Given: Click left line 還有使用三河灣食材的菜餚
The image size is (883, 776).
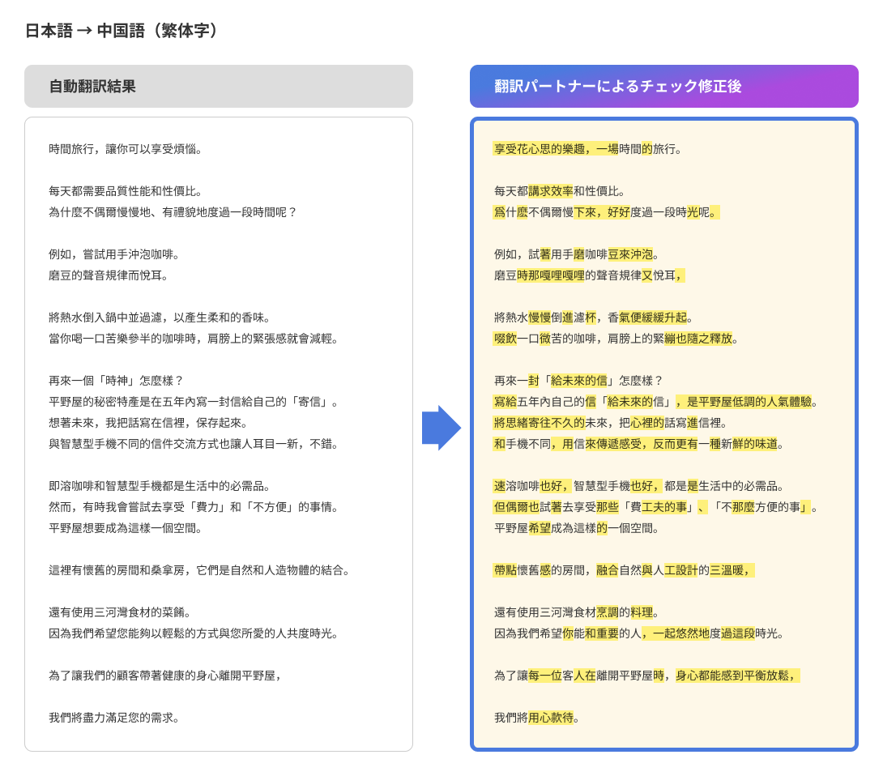Looking at the screenshot, I should pyautogui.click(x=120, y=612).
